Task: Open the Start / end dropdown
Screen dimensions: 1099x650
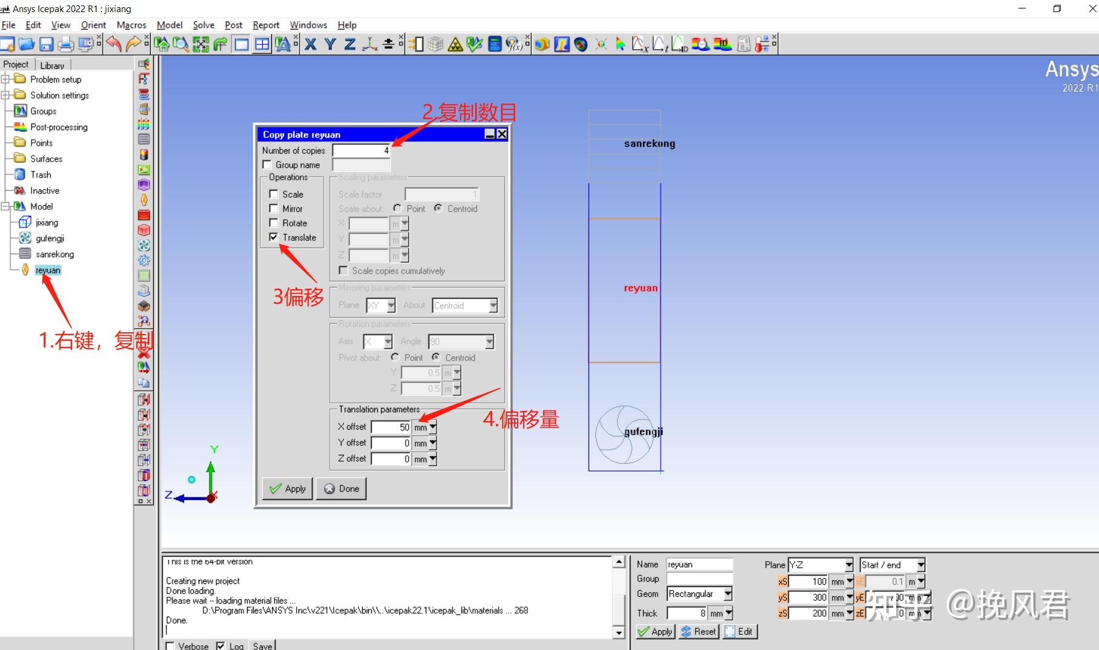Action: (920, 565)
